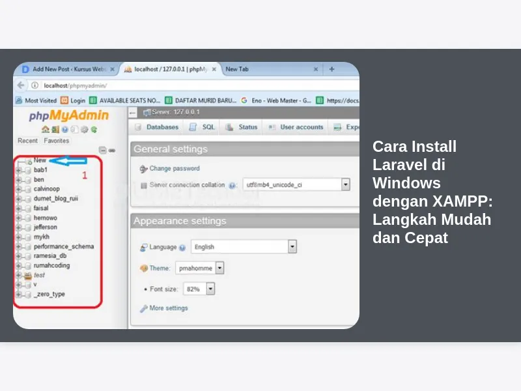Expand the faisal database node
This screenshot has height=391, width=521.
(x=19, y=209)
